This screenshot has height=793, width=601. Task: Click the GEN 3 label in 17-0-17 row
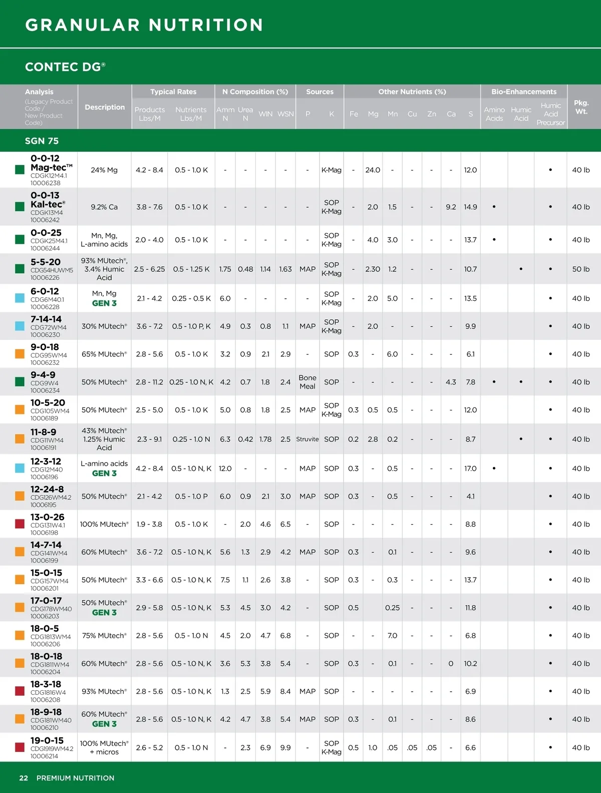point(104,613)
